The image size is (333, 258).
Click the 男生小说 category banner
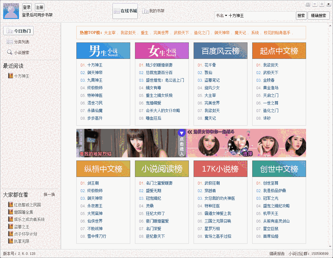[x=103, y=51]
